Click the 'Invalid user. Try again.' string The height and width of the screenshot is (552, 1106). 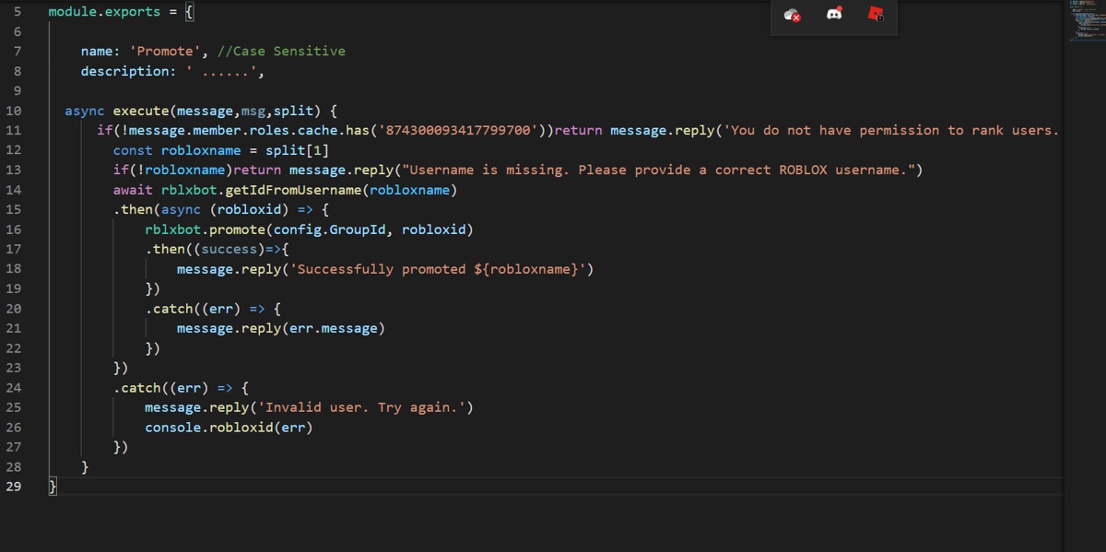[362, 407]
